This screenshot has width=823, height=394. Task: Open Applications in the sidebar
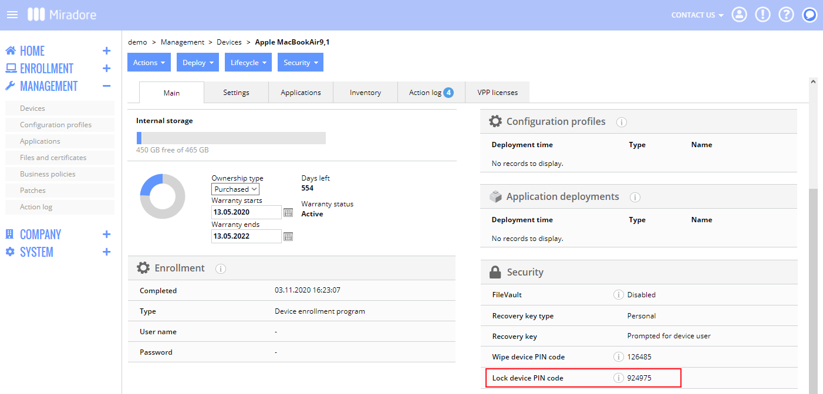pyautogui.click(x=59, y=141)
